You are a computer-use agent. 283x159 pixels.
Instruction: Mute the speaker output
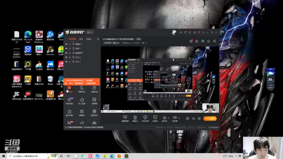coord(174,119)
